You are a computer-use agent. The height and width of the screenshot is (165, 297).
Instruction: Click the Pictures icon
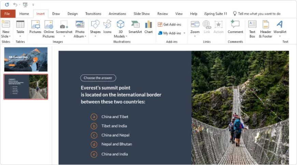pyautogui.click(x=35, y=29)
